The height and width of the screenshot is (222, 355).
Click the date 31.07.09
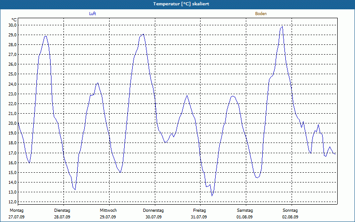point(199,217)
